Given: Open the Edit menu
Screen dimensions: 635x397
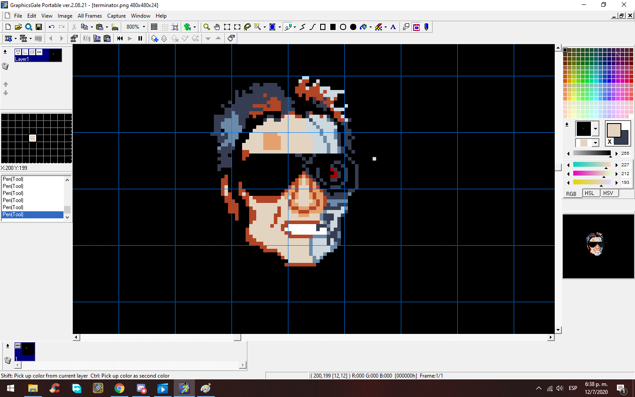Looking at the screenshot, I should (x=32, y=15).
